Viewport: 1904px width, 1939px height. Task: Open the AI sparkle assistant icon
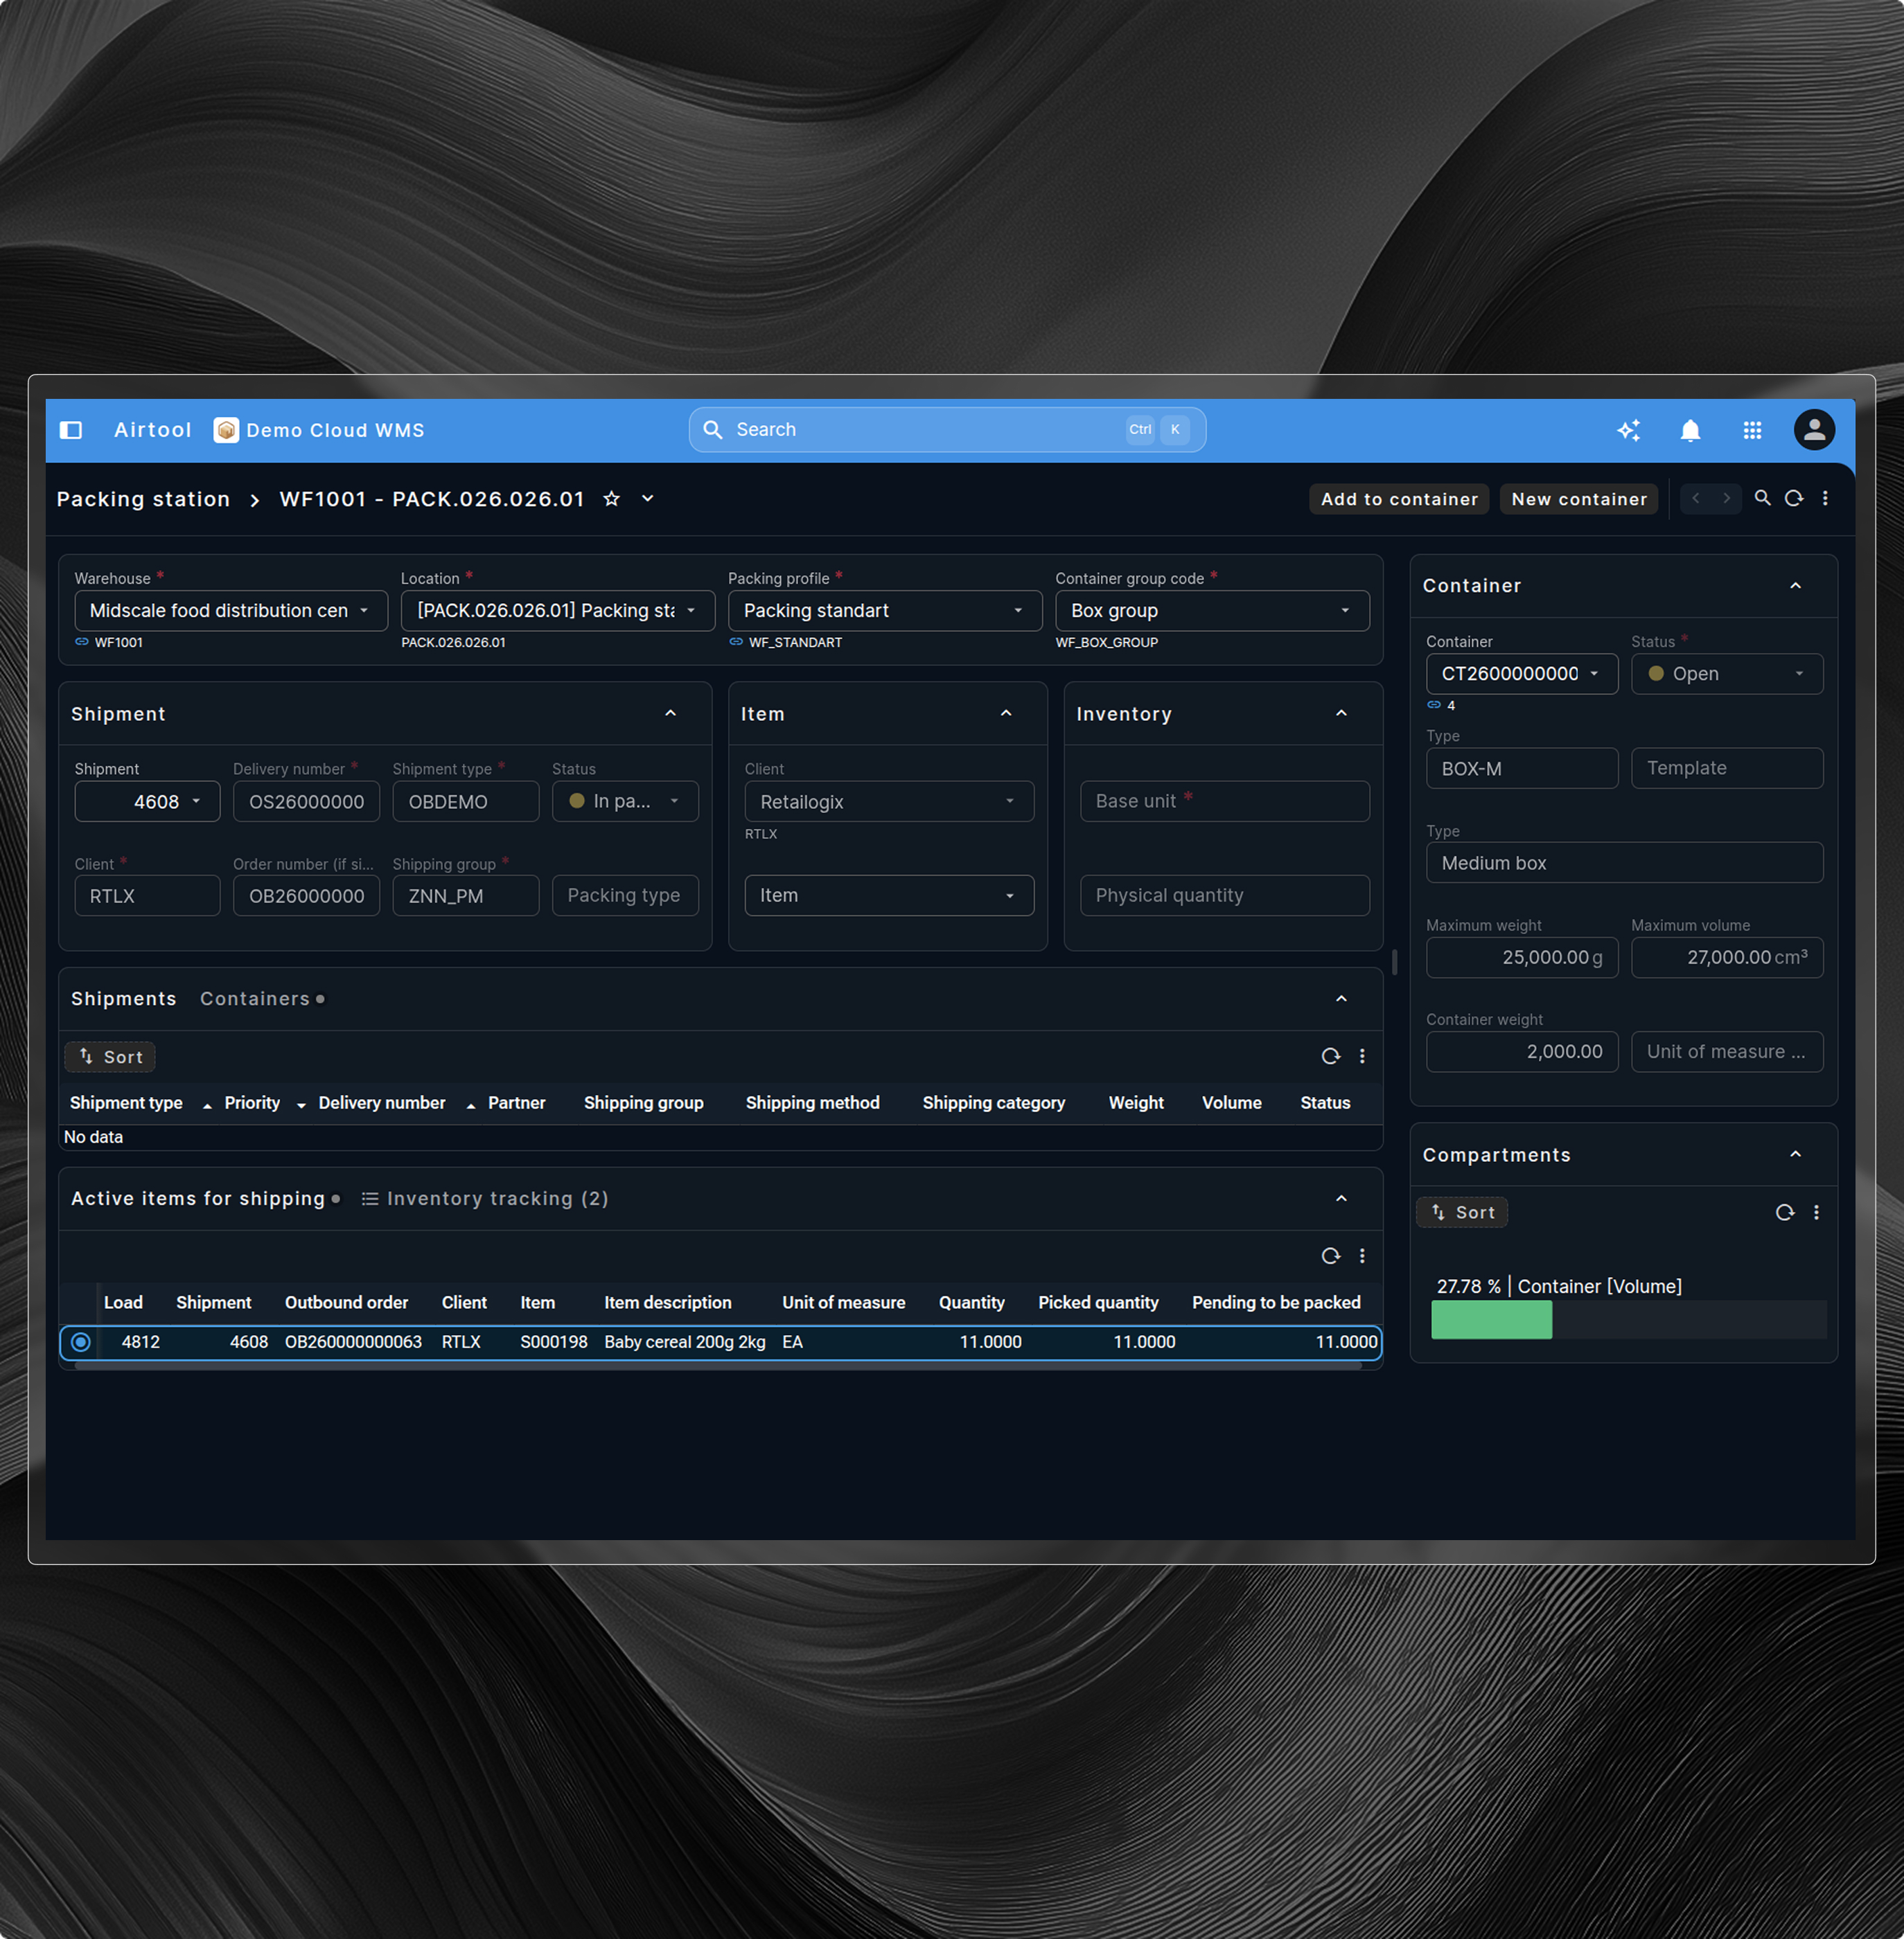1628,430
